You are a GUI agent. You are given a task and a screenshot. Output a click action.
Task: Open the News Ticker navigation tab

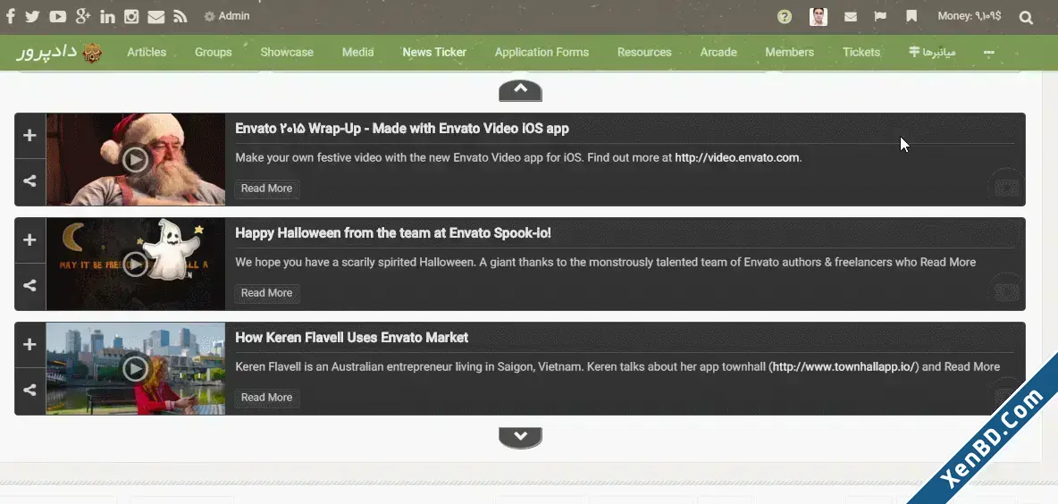pyautogui.click(x=434, y=52)
